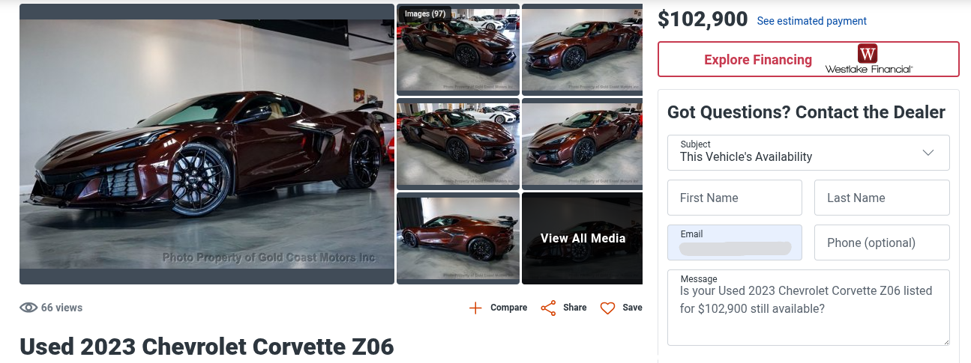Image resolution: width=971 pixels, height=363 pixels.
Task: Click the View All Media tile
Action: point(582,239)
